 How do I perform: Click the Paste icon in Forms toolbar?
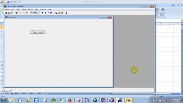27,13
